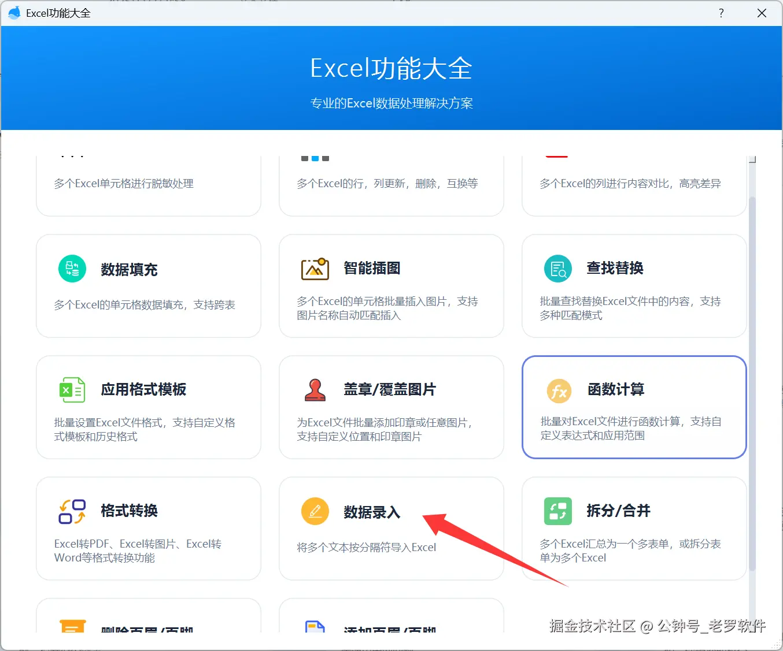Click the 函数计算 fx icon
The image size is (783, 651).
point(559,391)
